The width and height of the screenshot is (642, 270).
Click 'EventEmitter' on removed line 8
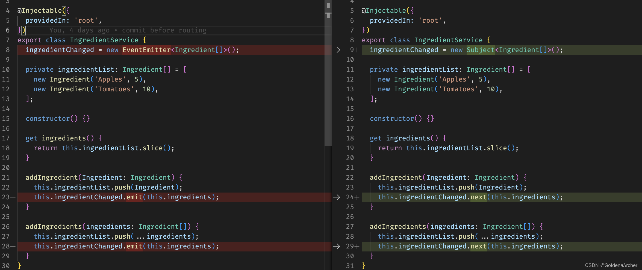coord(147,50)
